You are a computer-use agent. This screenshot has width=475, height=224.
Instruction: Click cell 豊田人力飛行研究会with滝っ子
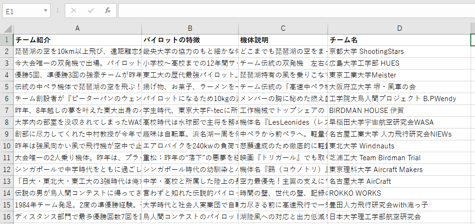tap(399, 205)
